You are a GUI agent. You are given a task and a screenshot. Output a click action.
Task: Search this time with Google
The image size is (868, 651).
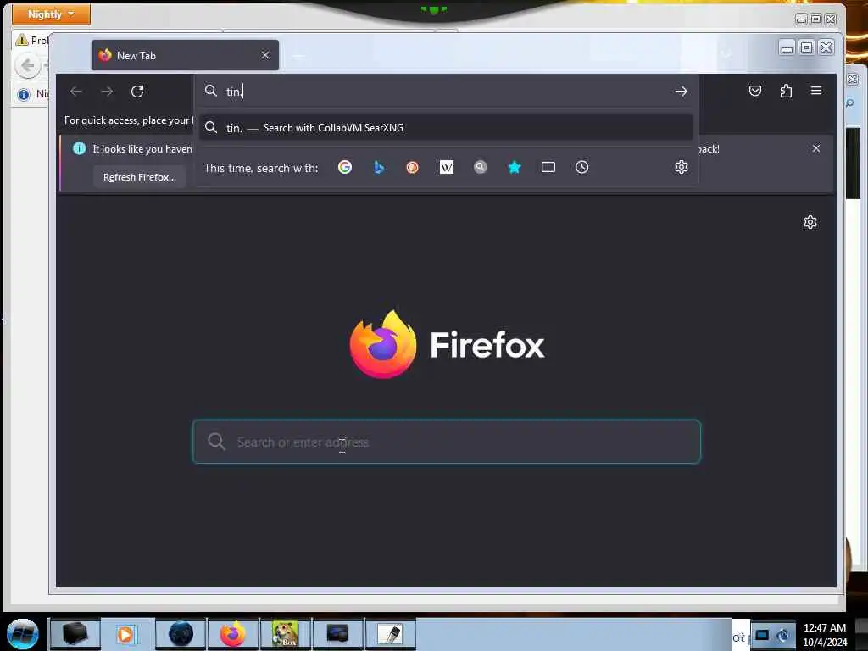pyautogui.click(x=345, y=167)
